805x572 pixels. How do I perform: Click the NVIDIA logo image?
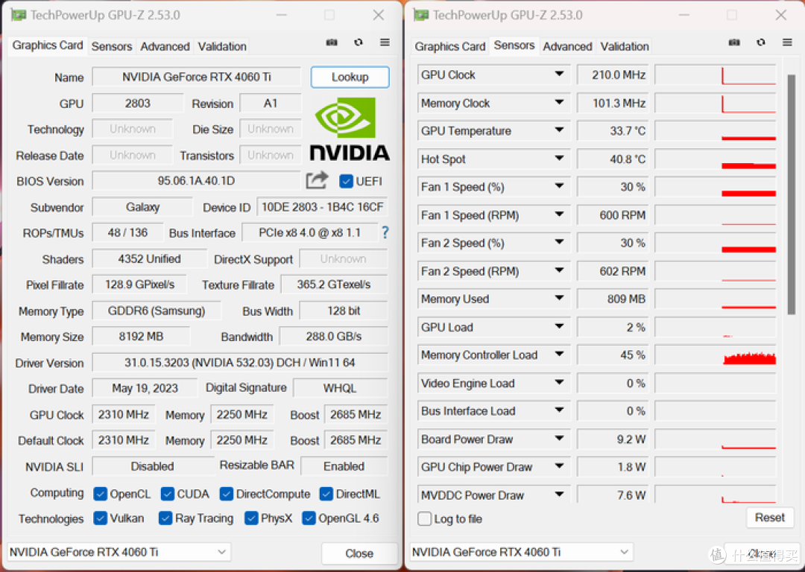pos(350,130)
